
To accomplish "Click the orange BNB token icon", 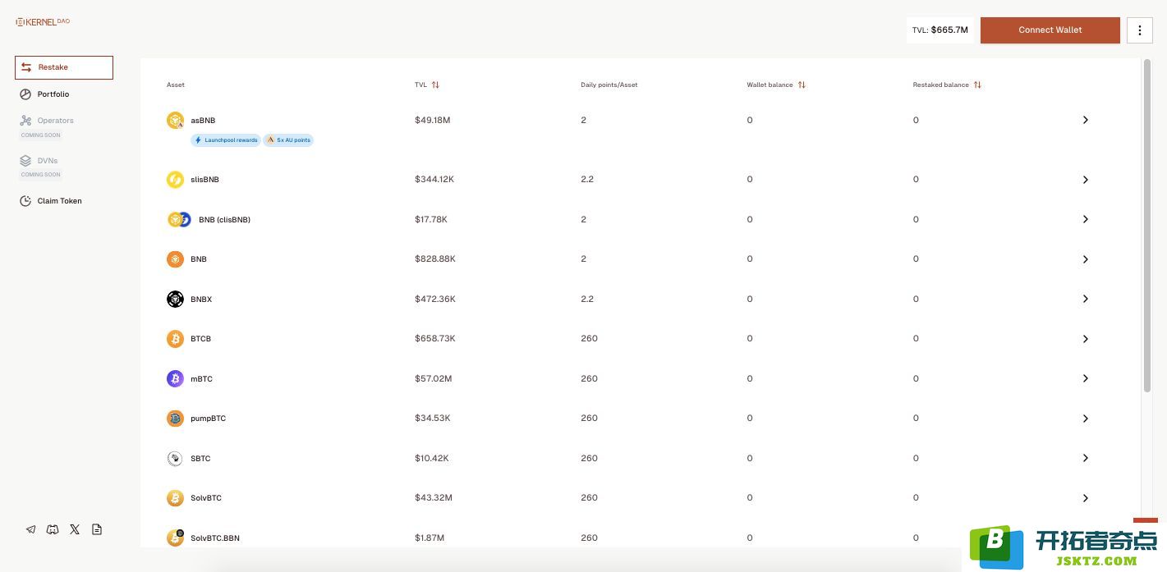I will pyautogui.click(x=175, y=259).
